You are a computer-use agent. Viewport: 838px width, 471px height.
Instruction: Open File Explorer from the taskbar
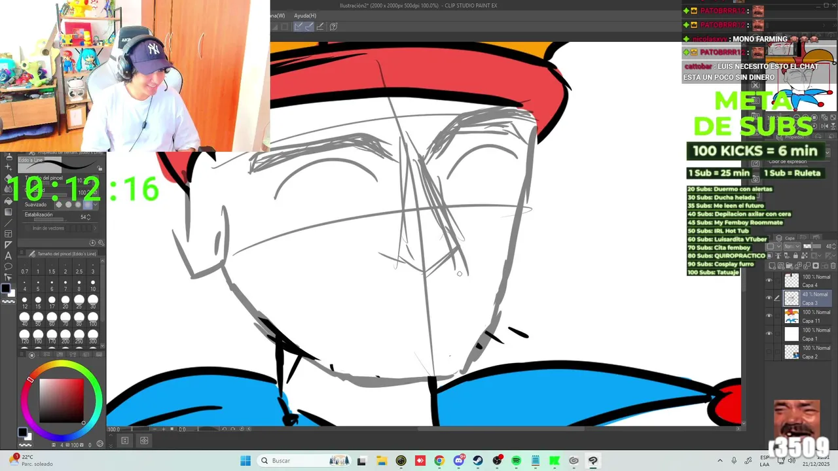(x=382, y=461)
